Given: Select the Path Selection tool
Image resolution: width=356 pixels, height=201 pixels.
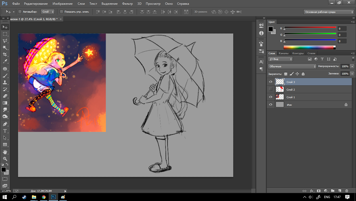Looking at the screenshot, I should click(5, 138).
